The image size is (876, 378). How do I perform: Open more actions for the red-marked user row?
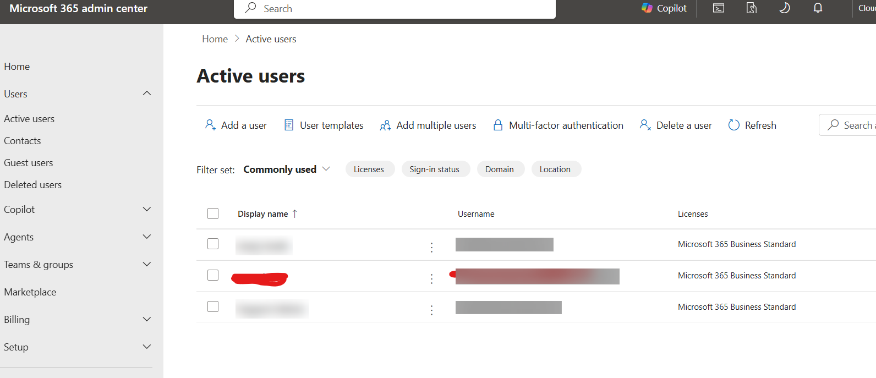point(431,279)
